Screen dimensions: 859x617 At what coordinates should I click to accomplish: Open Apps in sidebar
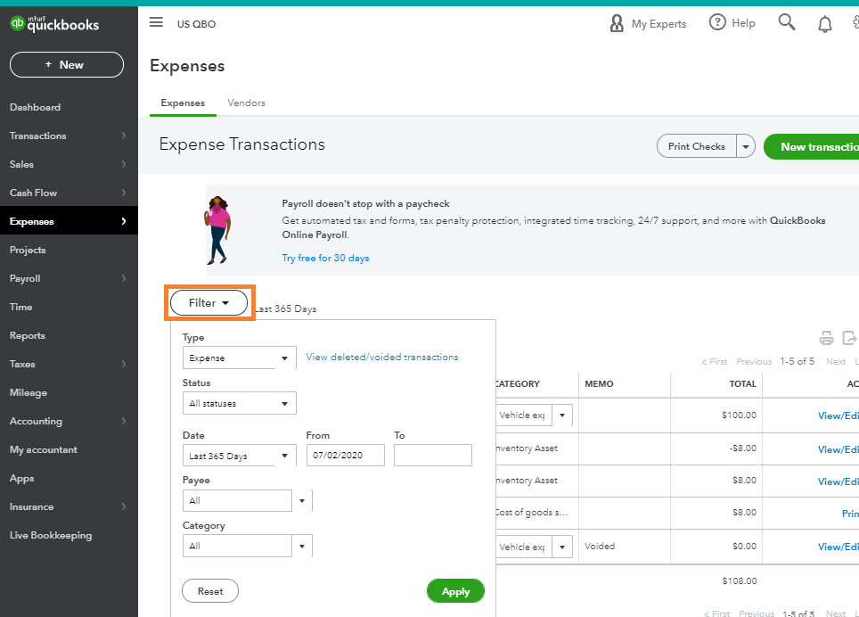22,478
